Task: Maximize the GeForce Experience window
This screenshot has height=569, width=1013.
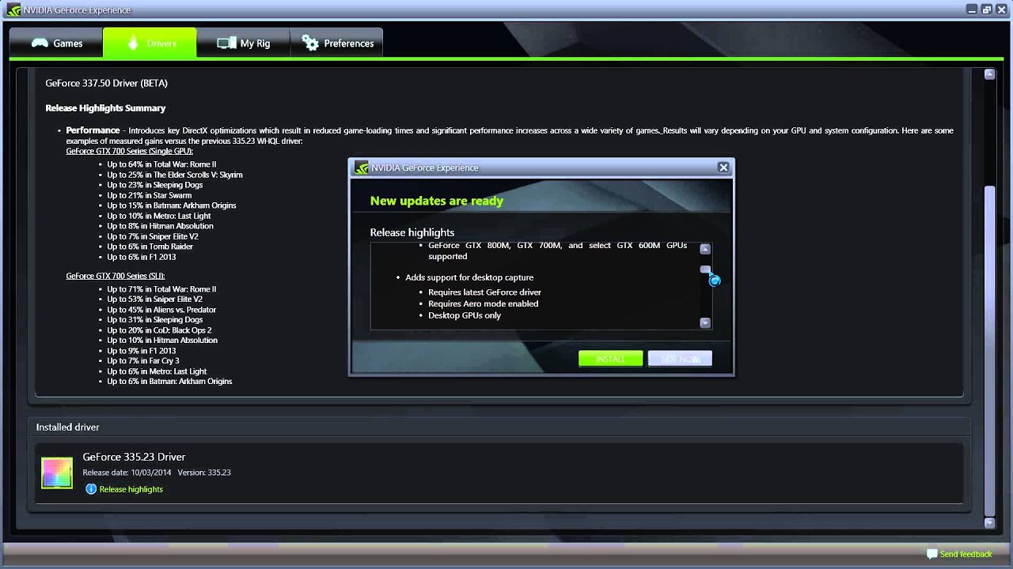Action: [x=987, y=9]
